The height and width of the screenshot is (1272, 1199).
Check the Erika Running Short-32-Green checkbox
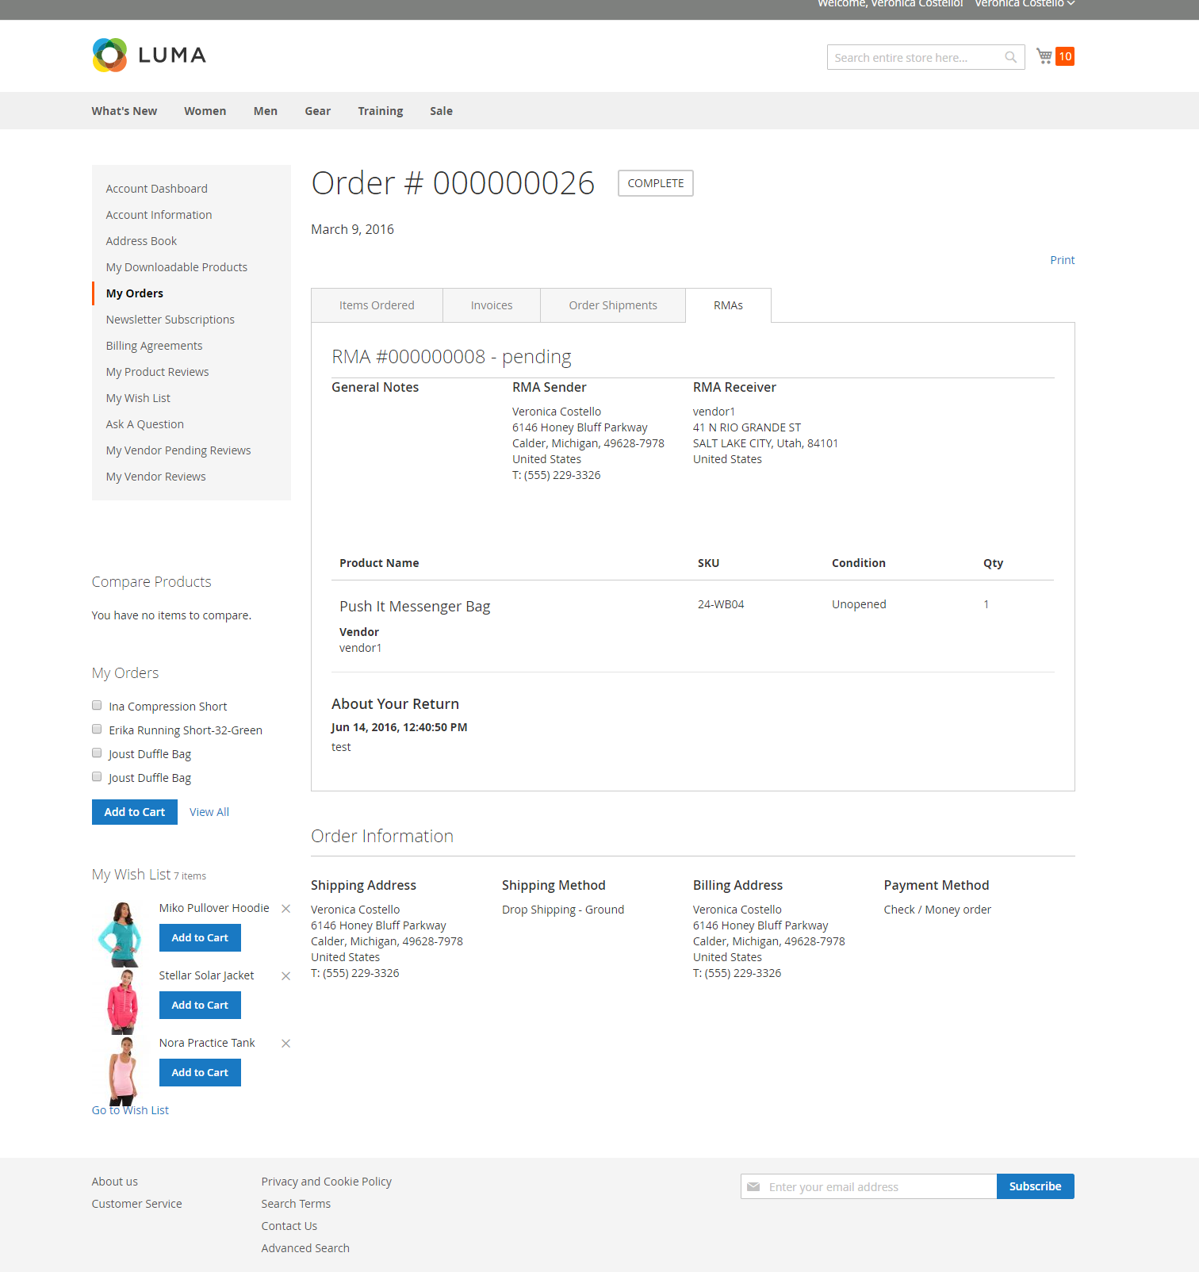click(x=97, y=729)
